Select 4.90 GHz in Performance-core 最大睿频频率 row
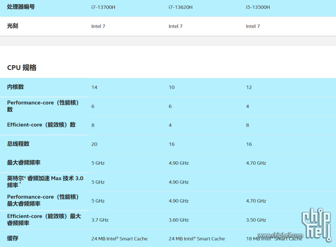 coord(179,201)
